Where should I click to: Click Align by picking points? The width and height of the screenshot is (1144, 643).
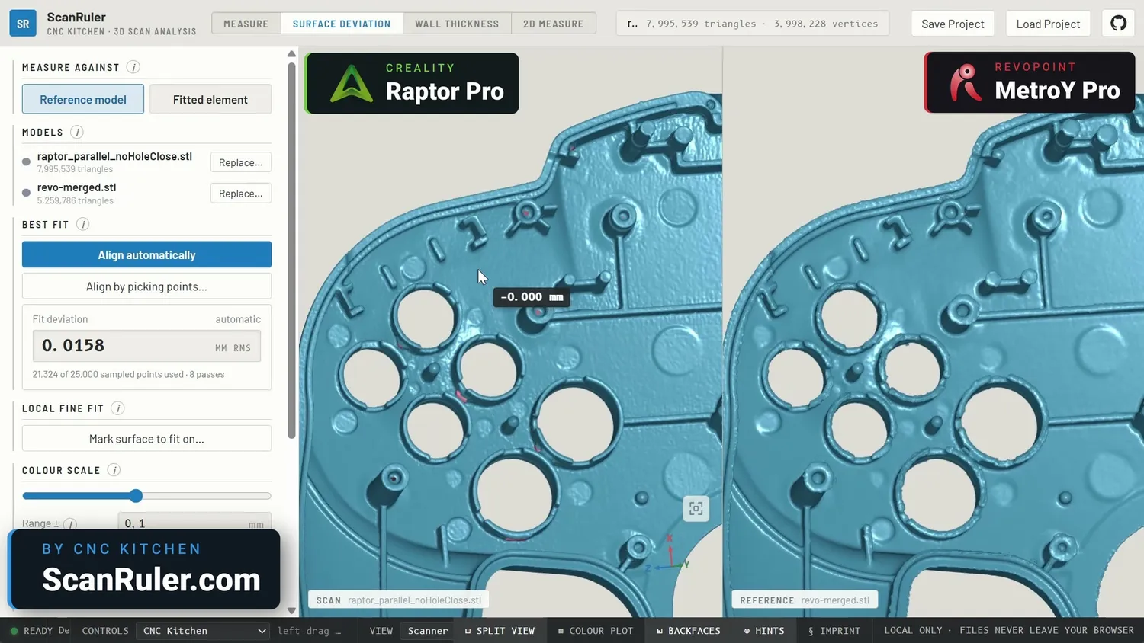click(x=146, y=286)
